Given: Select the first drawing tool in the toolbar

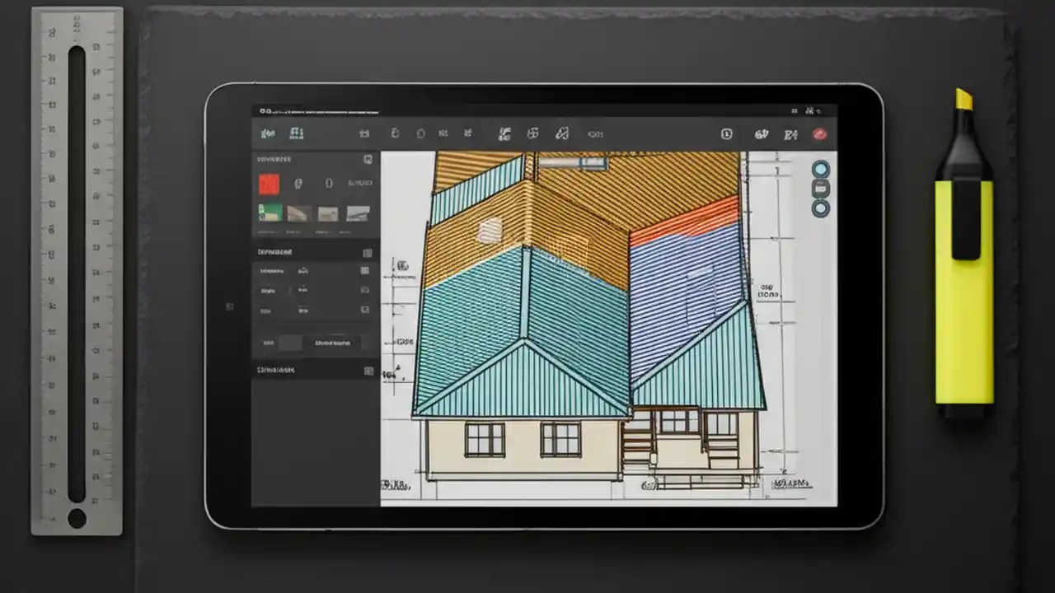Looking at the screenshot, I should (363, 133).
